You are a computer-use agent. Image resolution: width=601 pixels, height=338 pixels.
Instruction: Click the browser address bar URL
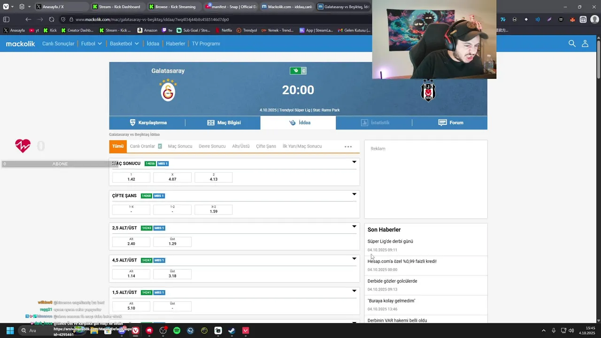pyautogui.click(x=152, y=20)
